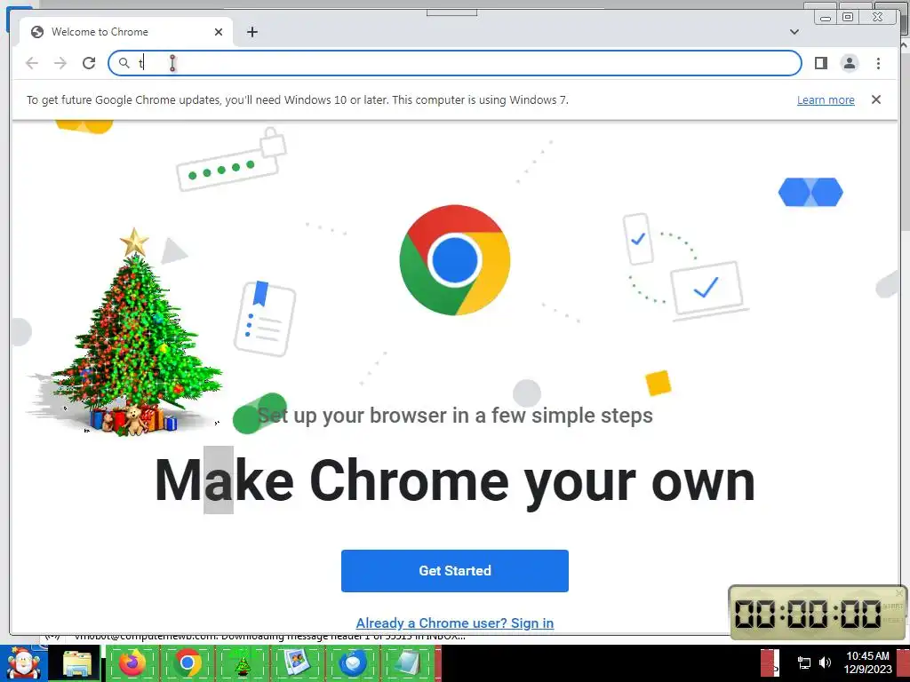
Task: Open Thunderbird from the taskbar
Action: tap(352, 663)
